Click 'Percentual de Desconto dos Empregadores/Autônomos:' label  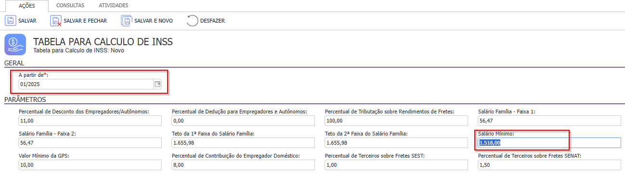coord(84,112)
